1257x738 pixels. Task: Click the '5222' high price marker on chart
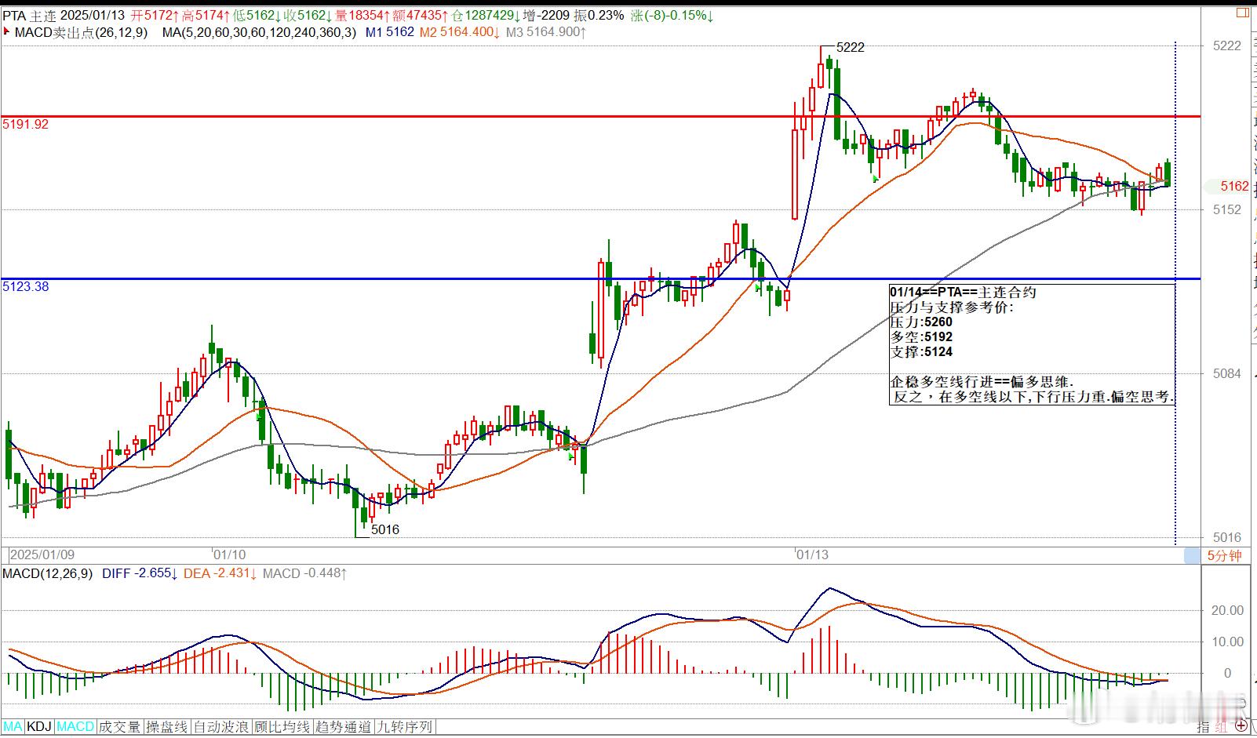point(851,47)
